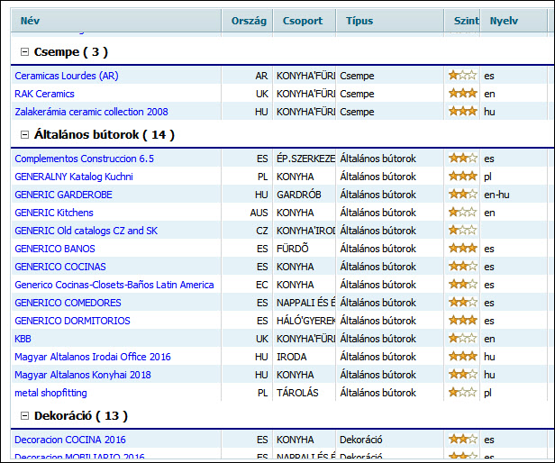This screenshot has height=463, width=555.
Task: Open the Decoracion COCINA 2016 catalog
Action: click(x=70, y=440)
